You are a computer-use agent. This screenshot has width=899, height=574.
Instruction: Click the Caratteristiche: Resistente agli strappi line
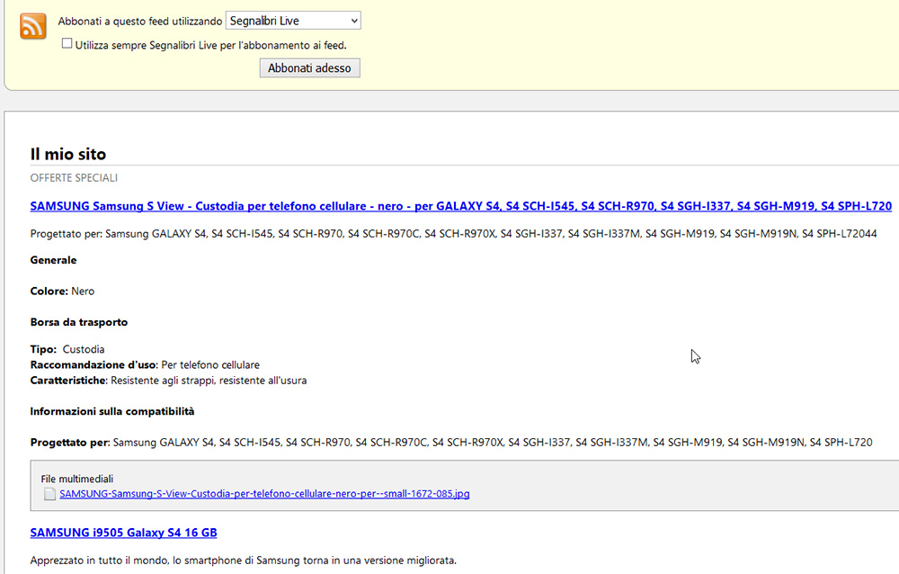[x=169, y=380]
